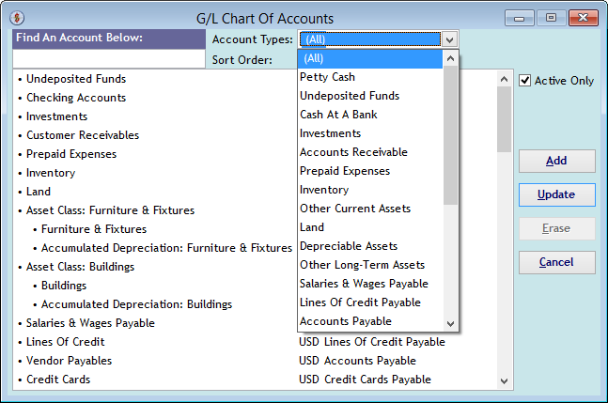
Task: Click the Cancel button
Action: click(557, 262)
